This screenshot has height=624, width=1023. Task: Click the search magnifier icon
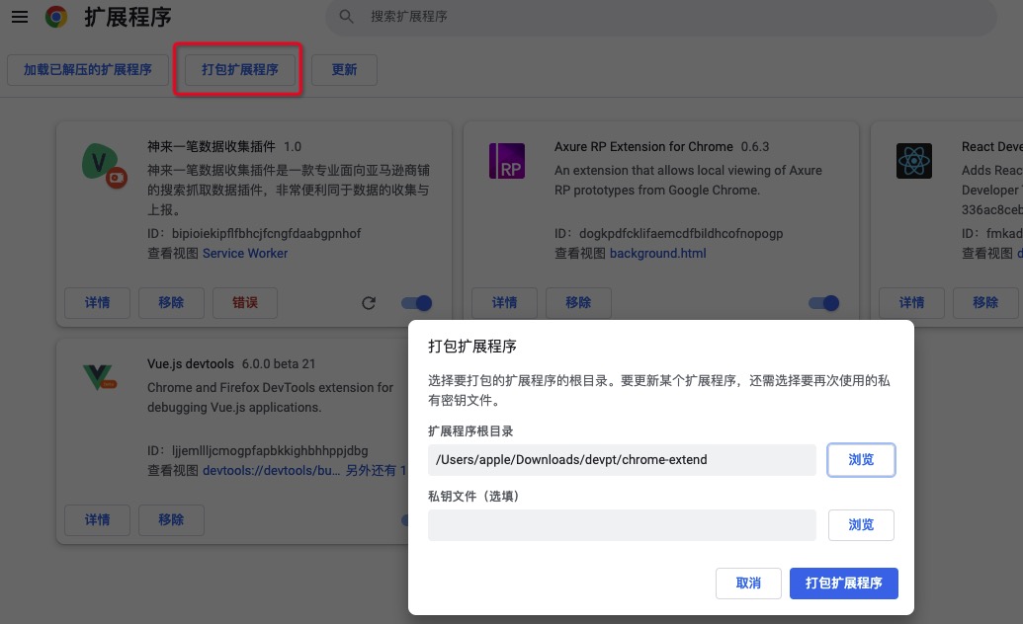346,17
